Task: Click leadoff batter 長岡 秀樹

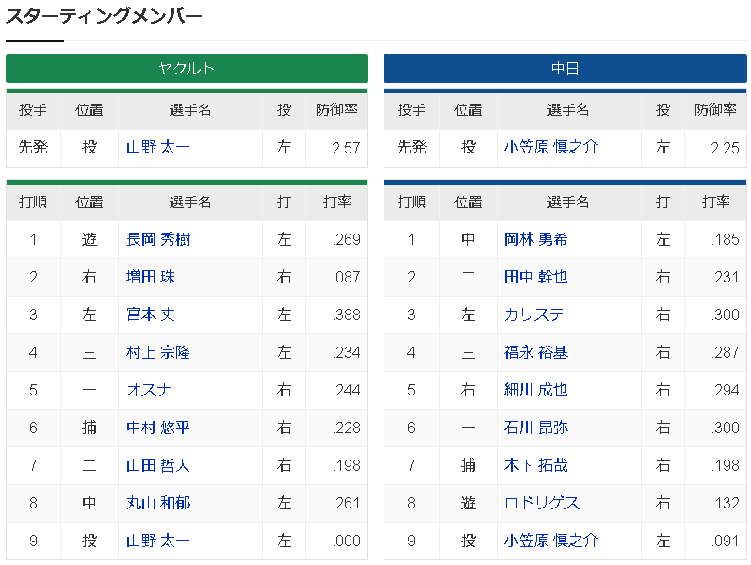Action: point(158,239)
